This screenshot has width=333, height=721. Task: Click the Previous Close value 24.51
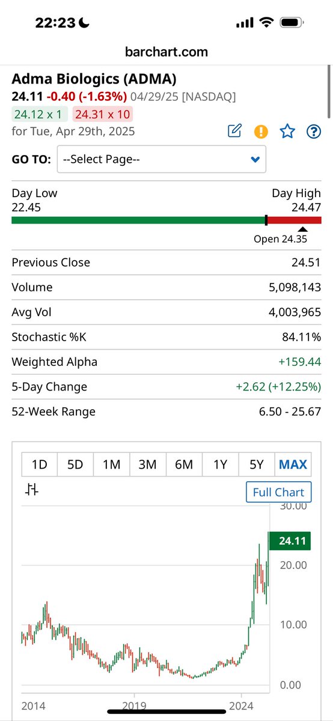point(308,262)
